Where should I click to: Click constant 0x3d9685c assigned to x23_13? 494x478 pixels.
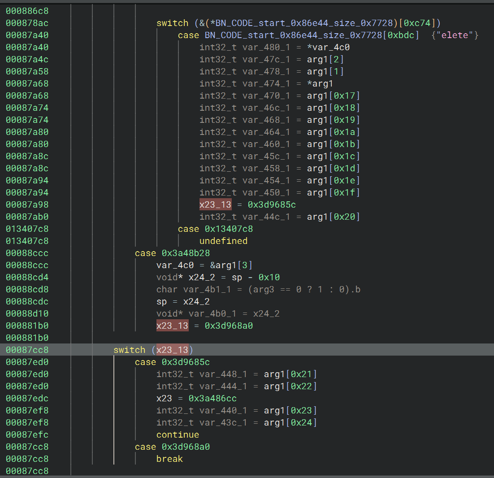pyautogui.click(x=272, y=204)
